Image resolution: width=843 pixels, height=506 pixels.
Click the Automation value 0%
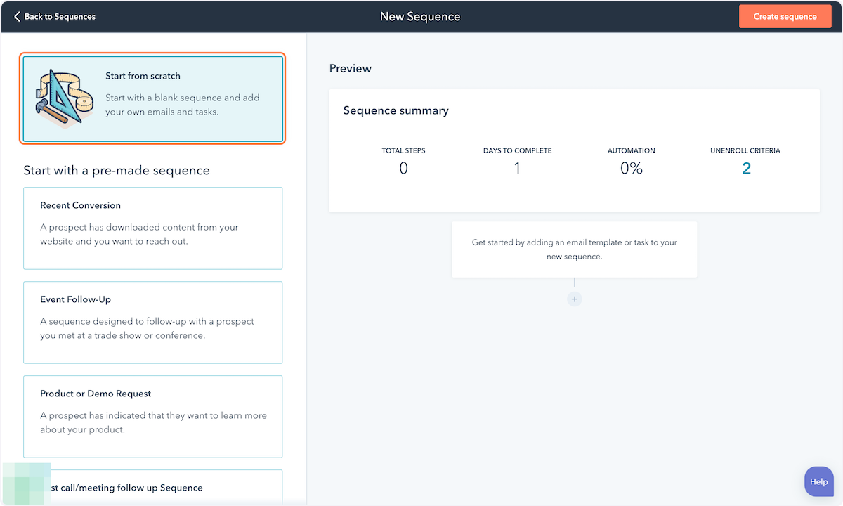(632, 169)
